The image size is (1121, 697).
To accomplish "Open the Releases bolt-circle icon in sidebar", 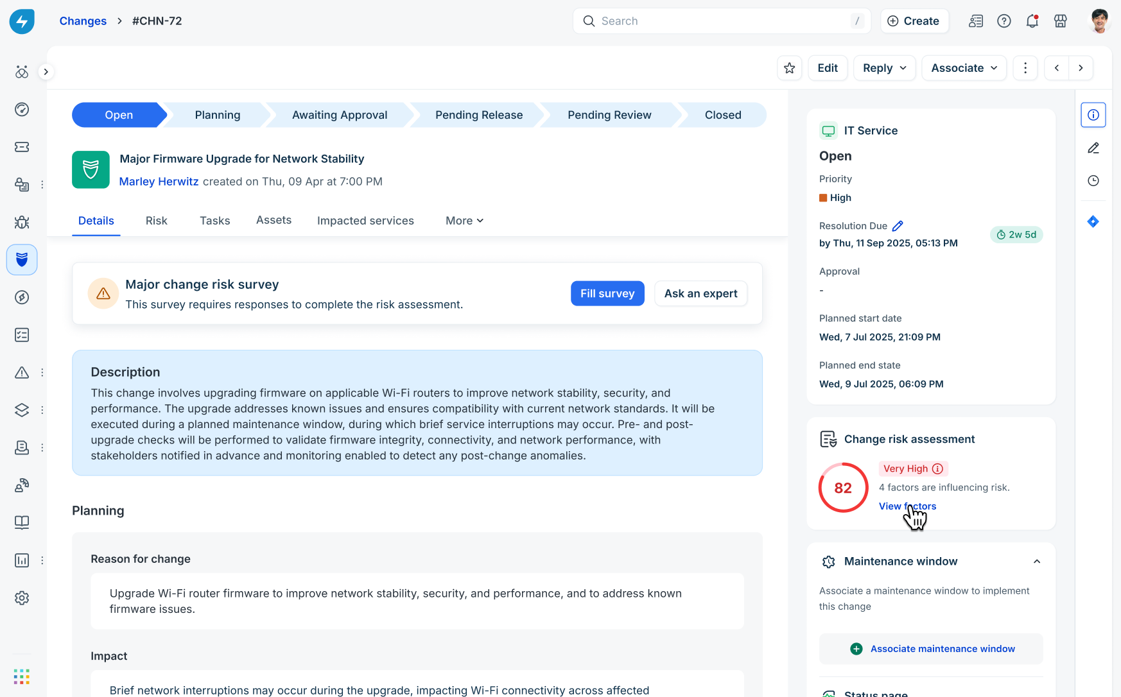I will click(x=22, y=297).
